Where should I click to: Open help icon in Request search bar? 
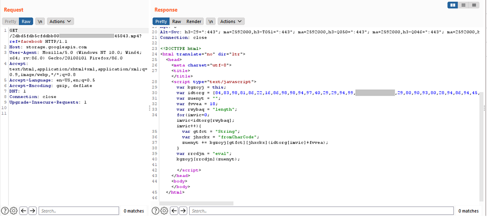pos(5,211)
